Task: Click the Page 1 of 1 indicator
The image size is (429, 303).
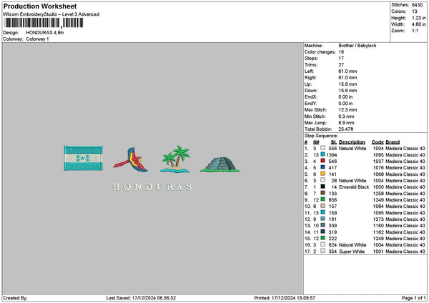Action: (x=414, y=298)
